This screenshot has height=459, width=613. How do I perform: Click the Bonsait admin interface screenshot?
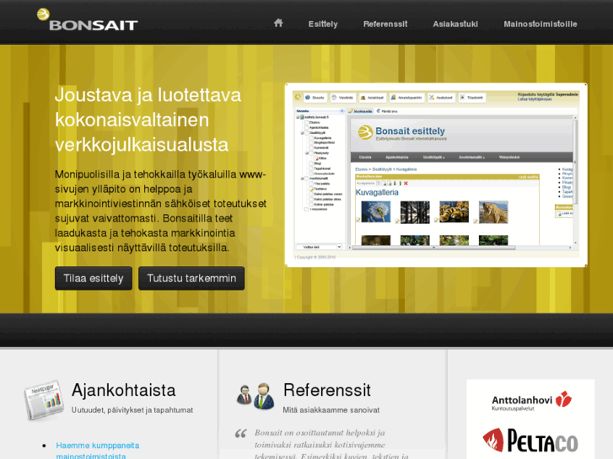(436, 175)
